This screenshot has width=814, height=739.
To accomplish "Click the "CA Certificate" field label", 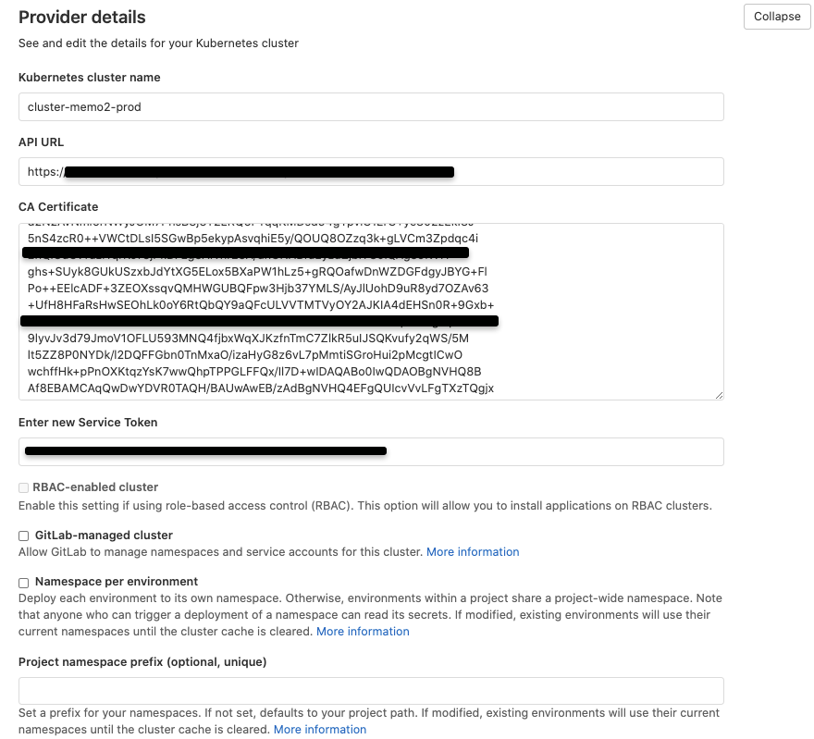I will click(x=58, y=207).
